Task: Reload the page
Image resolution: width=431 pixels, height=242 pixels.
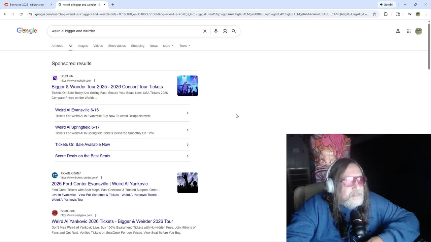Action: (x=21, y=14)
